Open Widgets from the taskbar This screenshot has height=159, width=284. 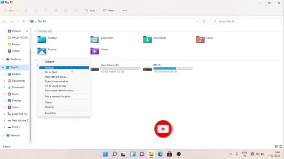tap(133, 154)
